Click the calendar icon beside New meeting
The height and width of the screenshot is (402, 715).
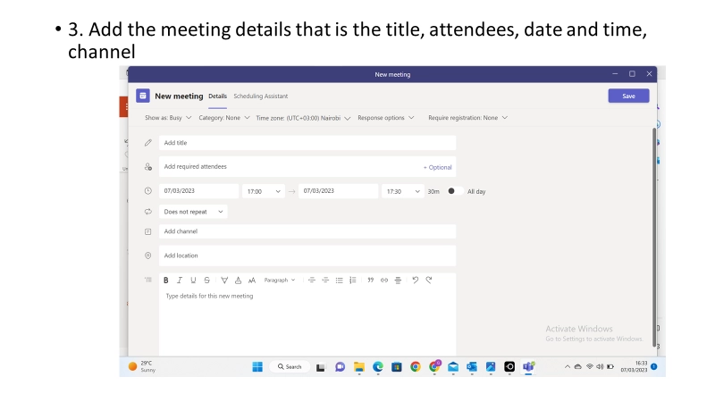[x=143, y=96]
